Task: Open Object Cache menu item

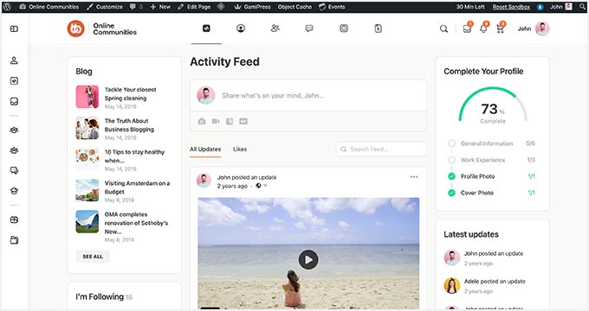Action: pos(294,7)
